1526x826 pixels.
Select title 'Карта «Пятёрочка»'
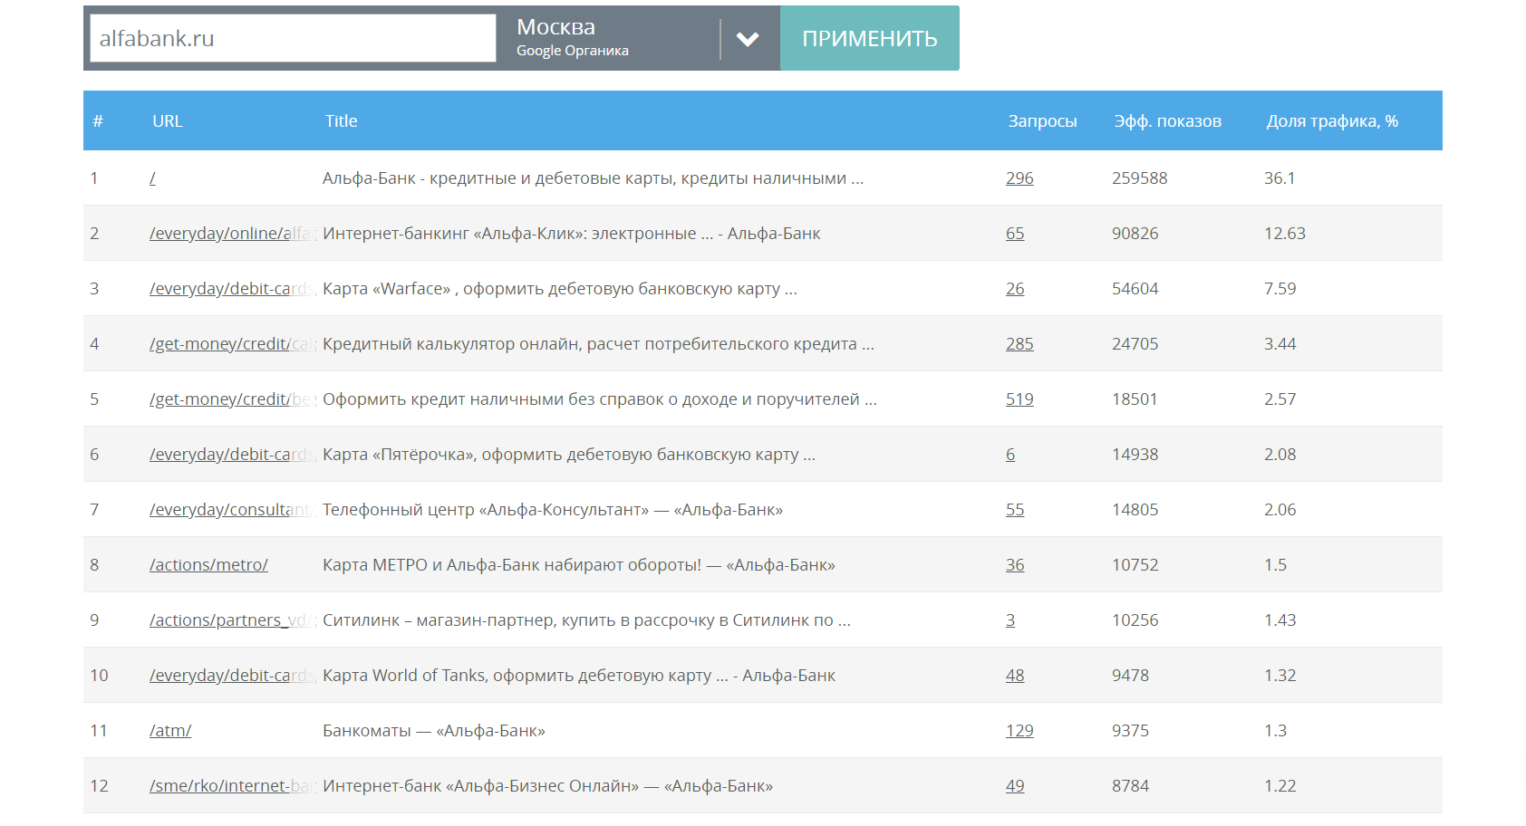569,455
